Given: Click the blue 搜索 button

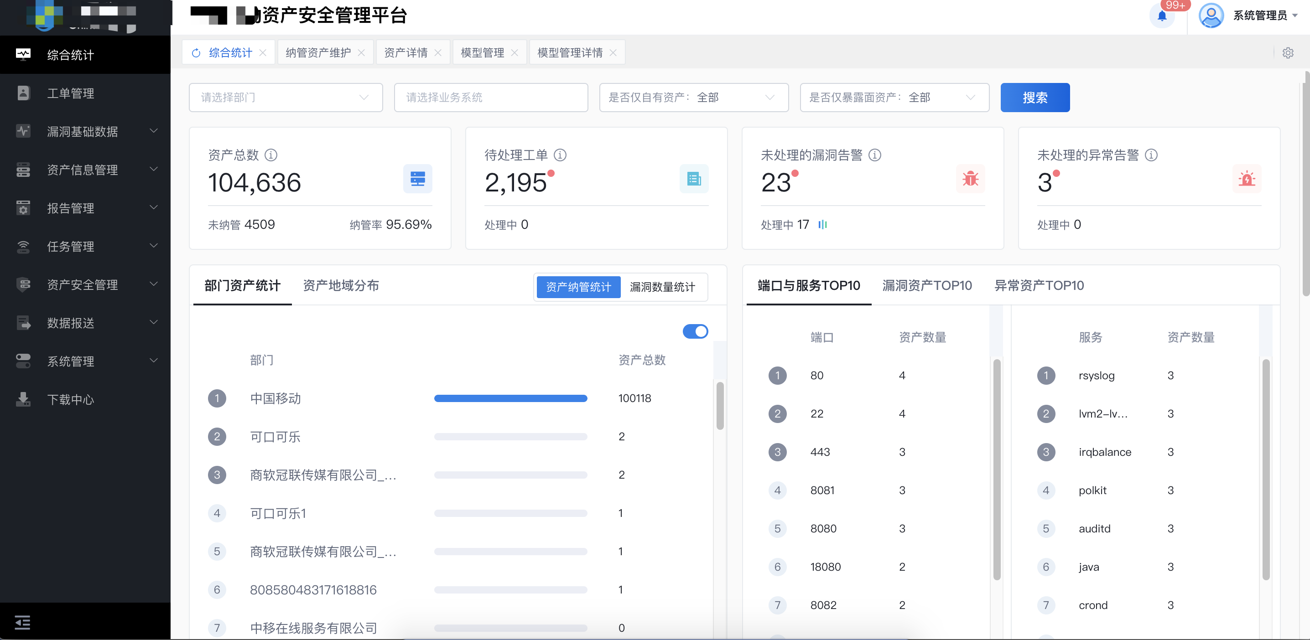Looking at the screenshot, I should coord(1035,98).
